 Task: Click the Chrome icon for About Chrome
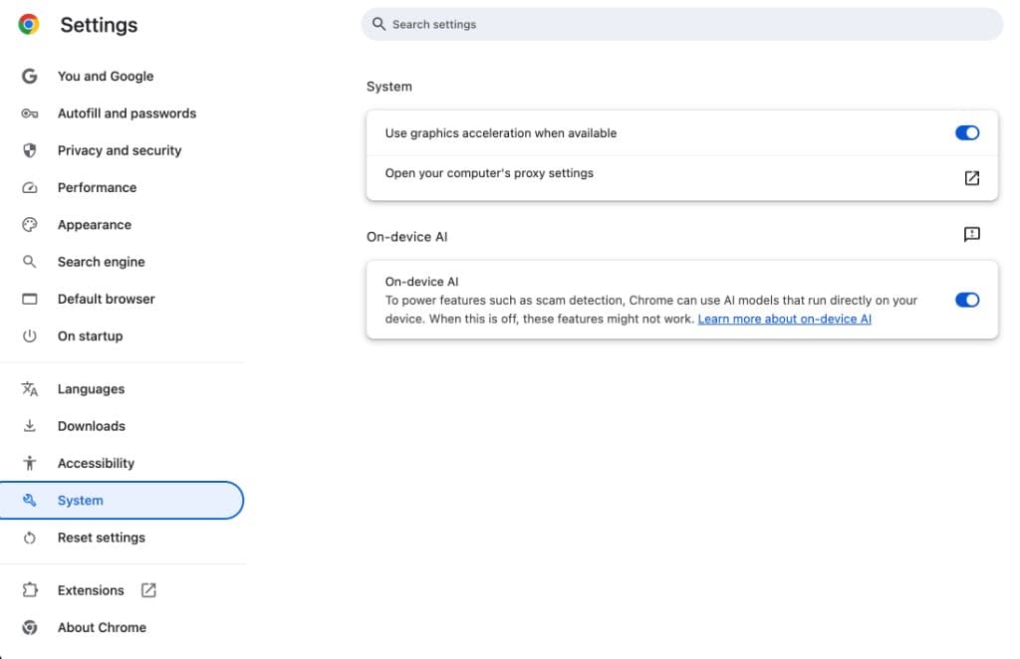pos(29,627)
